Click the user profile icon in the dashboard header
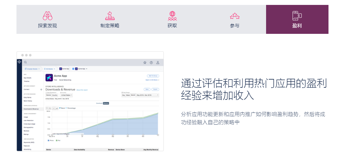This screenshot has height=162, width=362. click(158, 62)
